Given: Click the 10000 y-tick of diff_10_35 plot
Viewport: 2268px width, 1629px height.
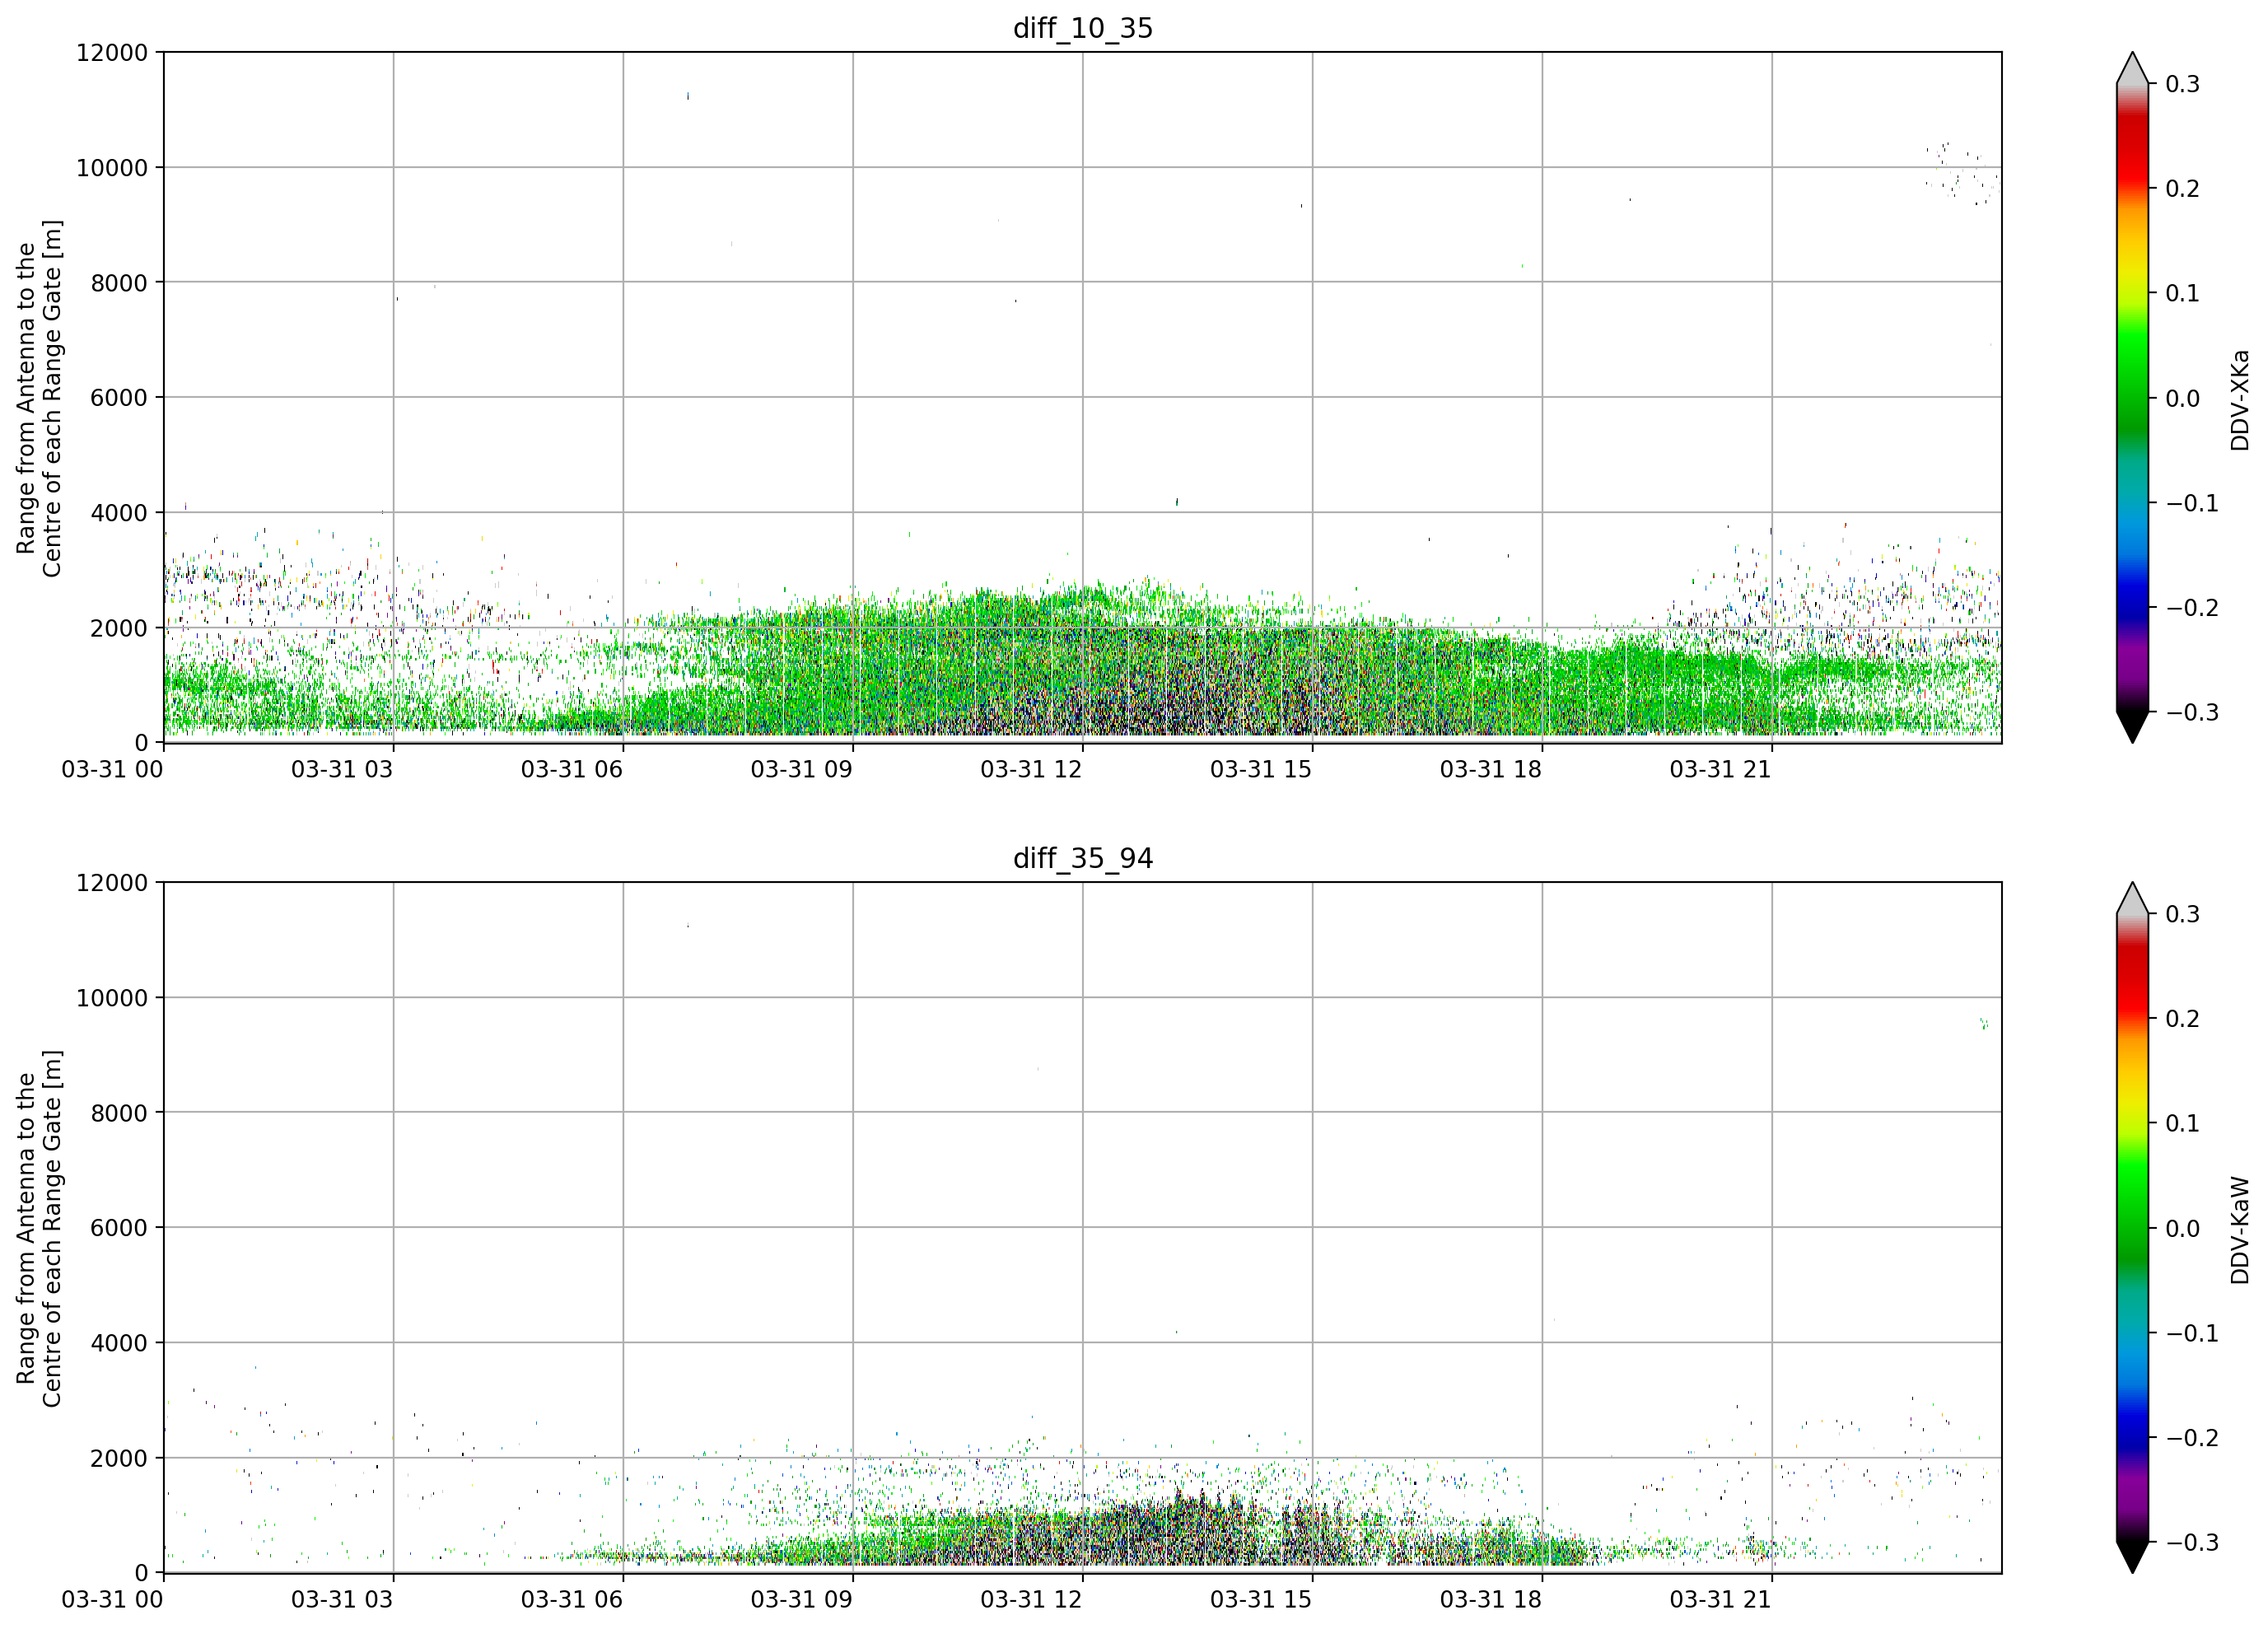Looking at the screenshot, I should tap(112, 168).
